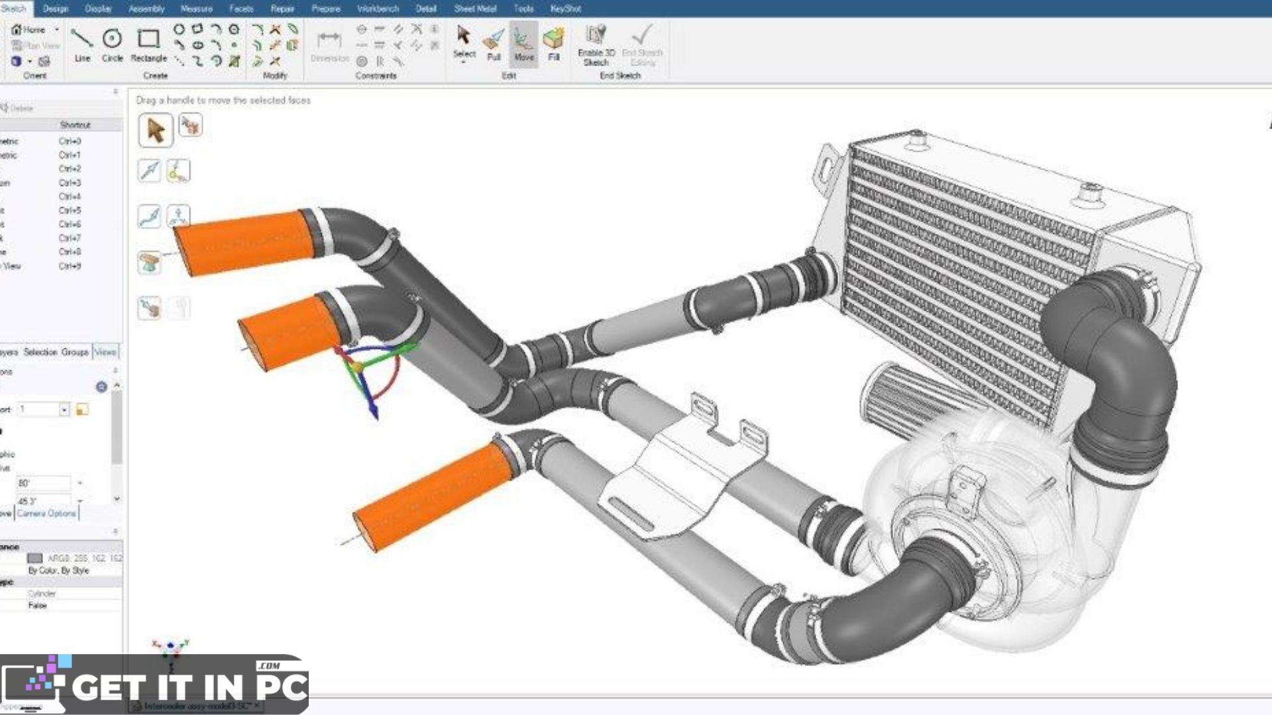The height and width of the screenshot is (715, 1272).
Task: Click the Up To tool guide icon
Action: coord(149,308)
